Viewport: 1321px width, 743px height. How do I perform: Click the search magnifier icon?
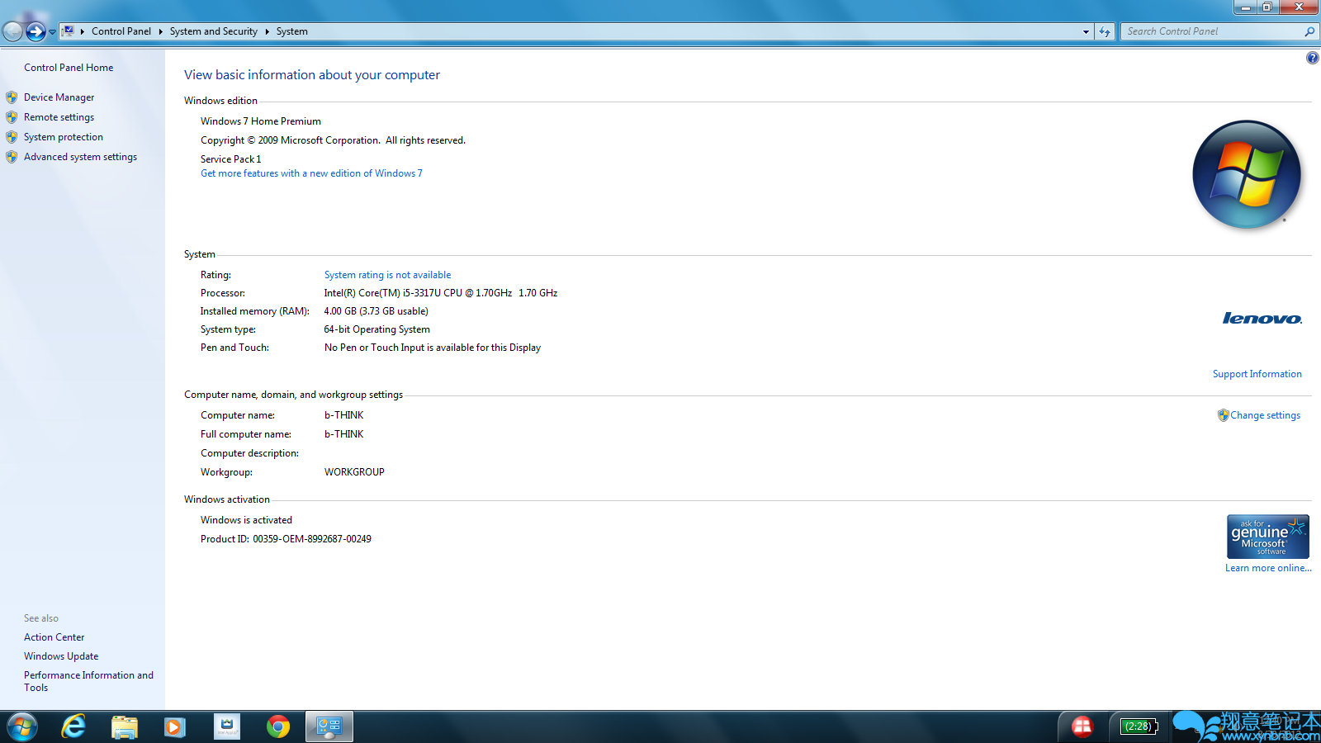pyautogui.click(x=1309, y=31)
